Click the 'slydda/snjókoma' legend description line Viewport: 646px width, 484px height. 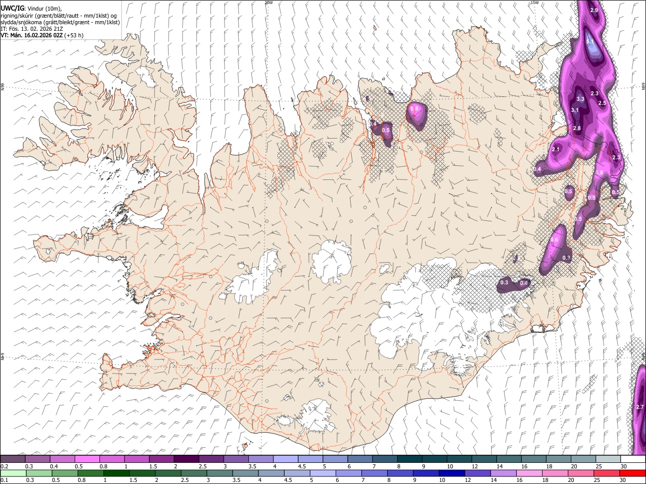[x=60, y=22]
